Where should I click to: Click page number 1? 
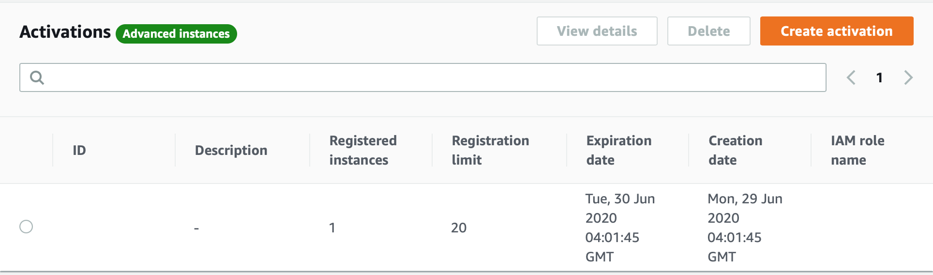tap(879, 77)
